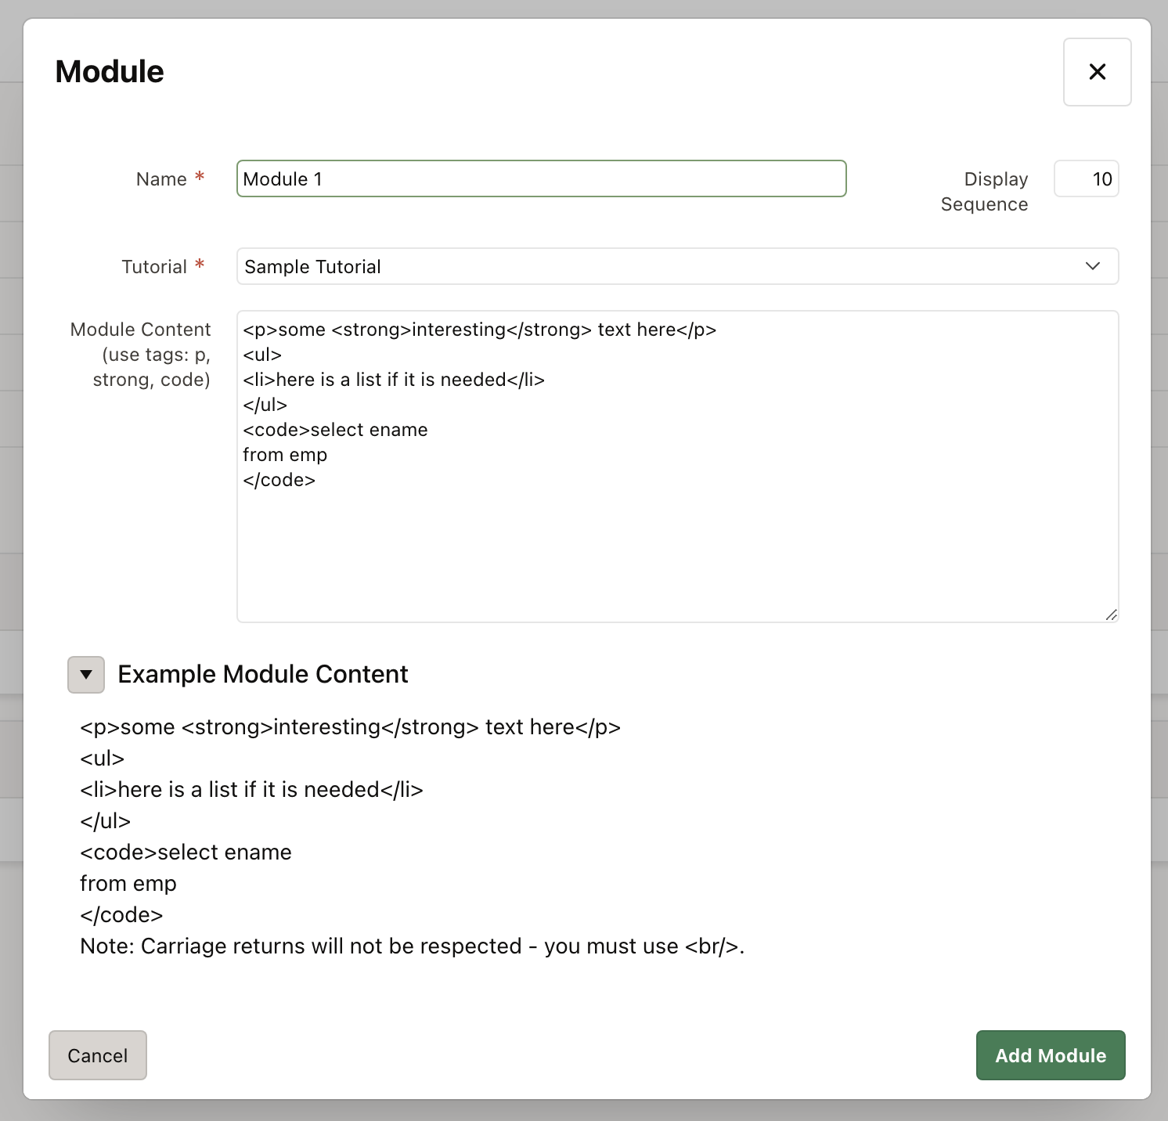This screenshot has width=1168, height=1121.
Task: Click the Display Sequence label
Action: (985, 192)
